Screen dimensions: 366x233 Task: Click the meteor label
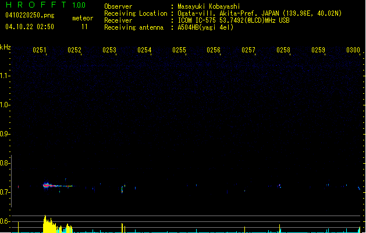(x=83, y=18)
